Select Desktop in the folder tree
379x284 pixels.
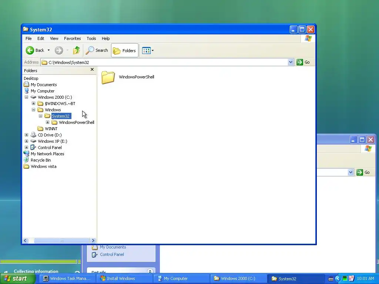31,78
